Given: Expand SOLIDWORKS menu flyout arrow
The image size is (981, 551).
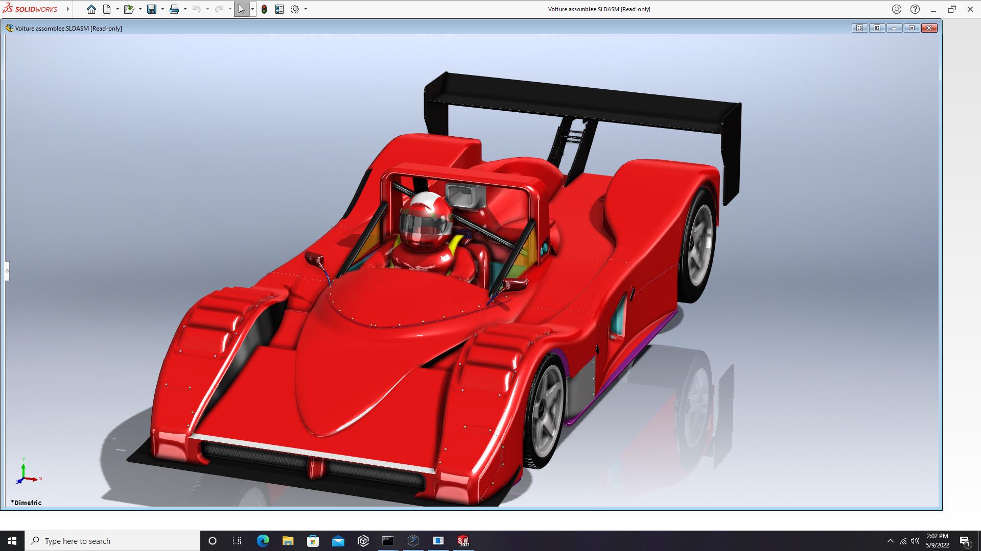Looking at the screenshot, I should tap(68, 9).
